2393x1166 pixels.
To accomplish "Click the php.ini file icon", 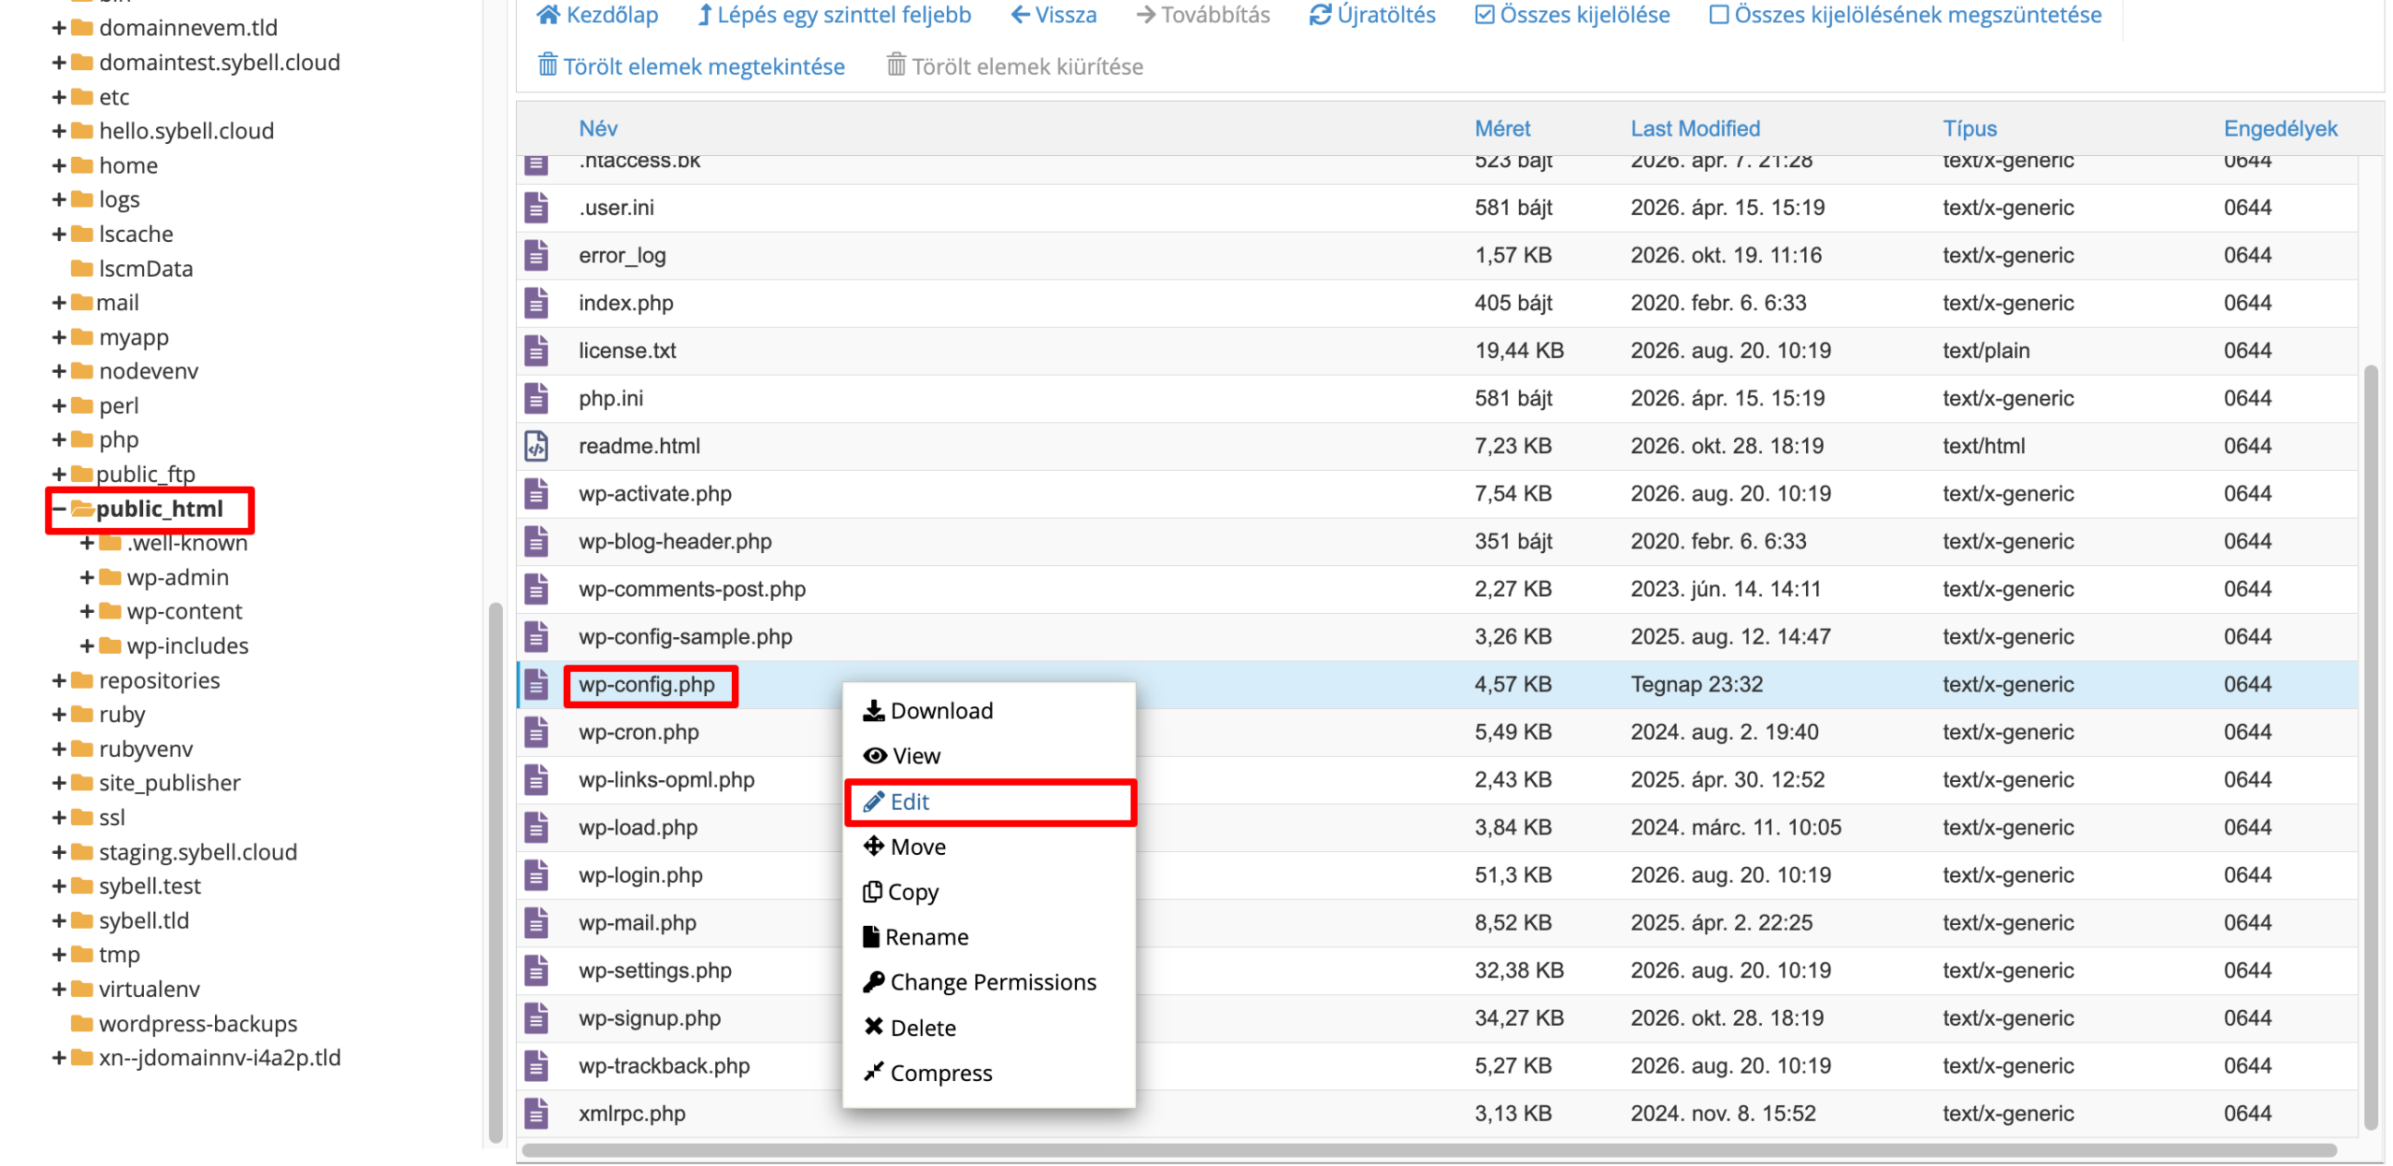I will point(536,399).
